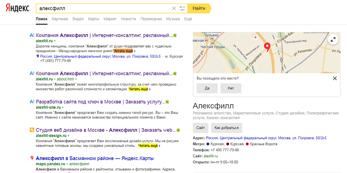Switch to the Картинки tab
The image size is (347, 173).
(60, 19)
